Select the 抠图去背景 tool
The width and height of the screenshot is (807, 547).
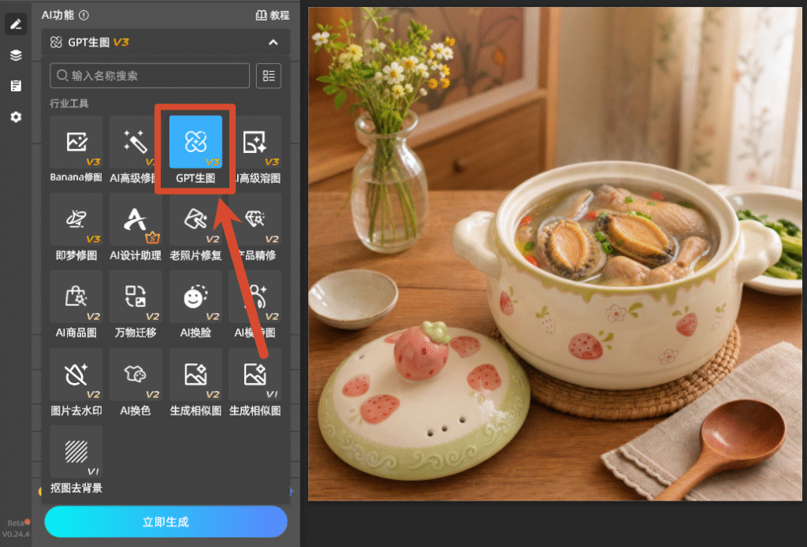[76, 460]
